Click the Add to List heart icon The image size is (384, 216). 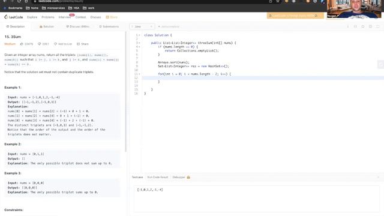click(x=55, y=44)
